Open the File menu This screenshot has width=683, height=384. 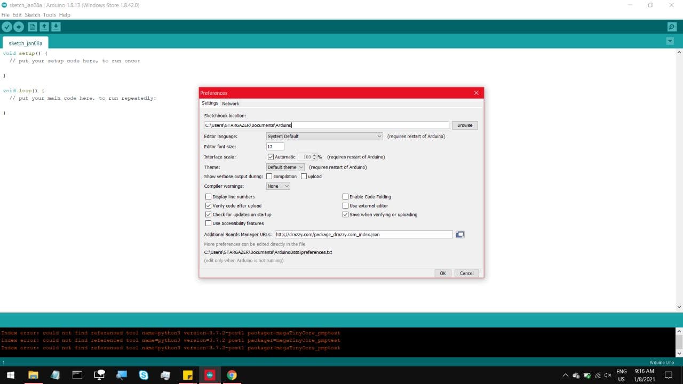(x=5, y=15)
